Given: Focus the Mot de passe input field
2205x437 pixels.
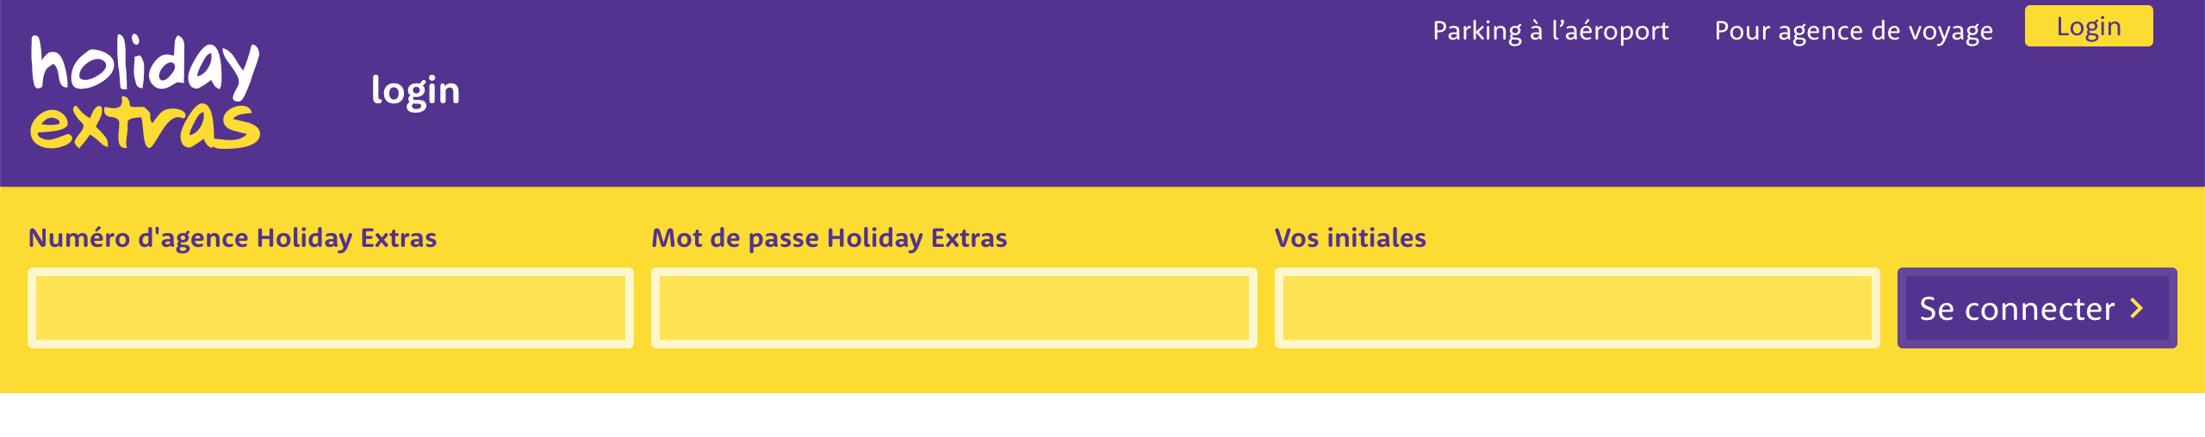Looking at the screenshot, I should (x=953, y=308).
